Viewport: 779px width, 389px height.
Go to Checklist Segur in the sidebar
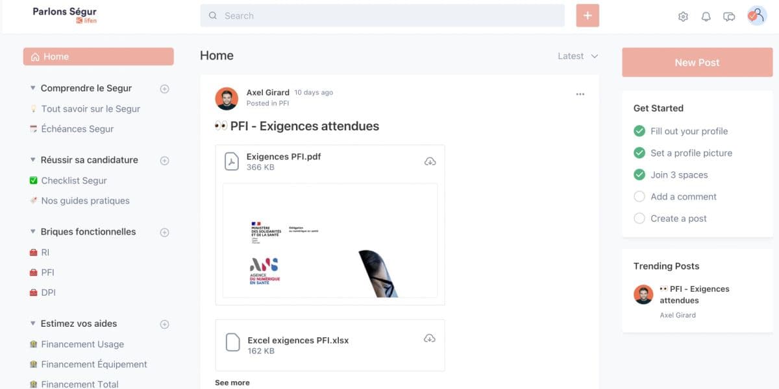coord(73,180)
